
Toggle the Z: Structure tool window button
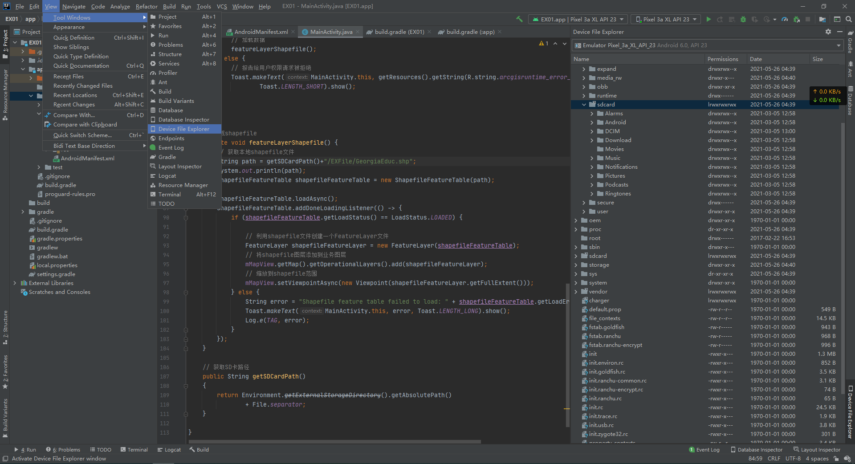5,327
